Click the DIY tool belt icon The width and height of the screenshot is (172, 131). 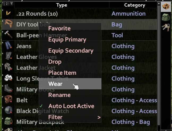(x=8, y=23)
